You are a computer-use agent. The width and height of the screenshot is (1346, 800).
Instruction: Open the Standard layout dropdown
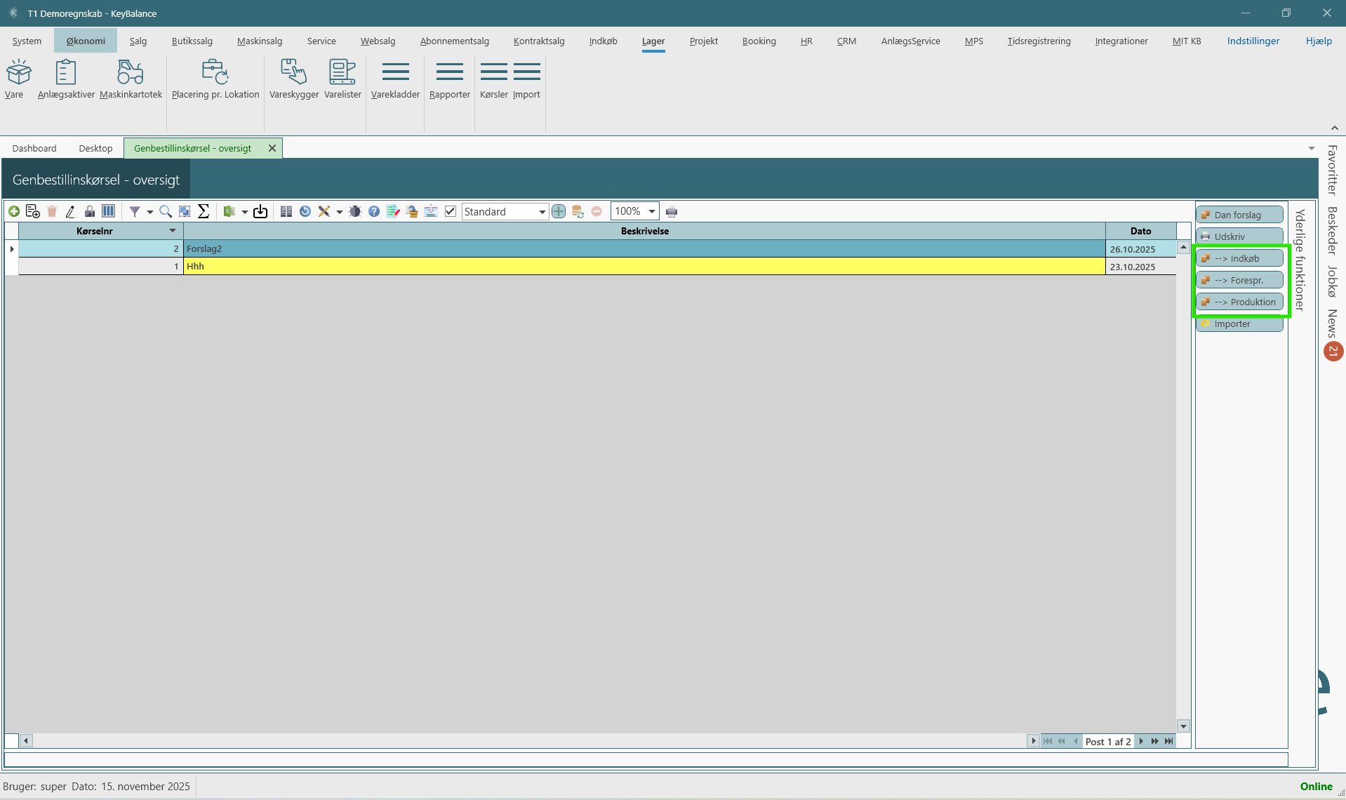[x=542, y=212]
